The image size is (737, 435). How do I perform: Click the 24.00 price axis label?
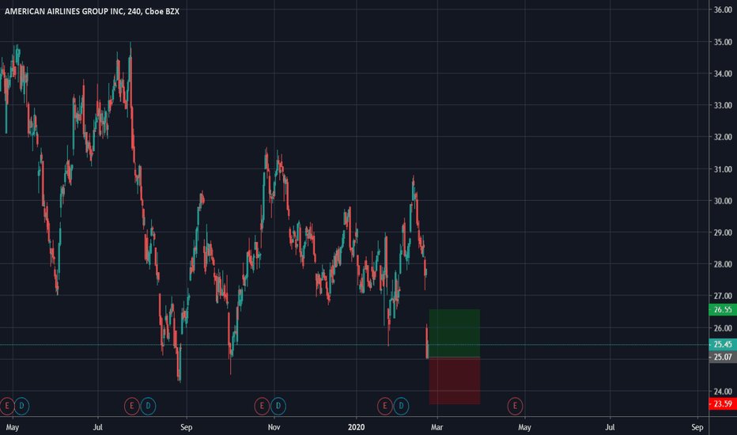723,391
